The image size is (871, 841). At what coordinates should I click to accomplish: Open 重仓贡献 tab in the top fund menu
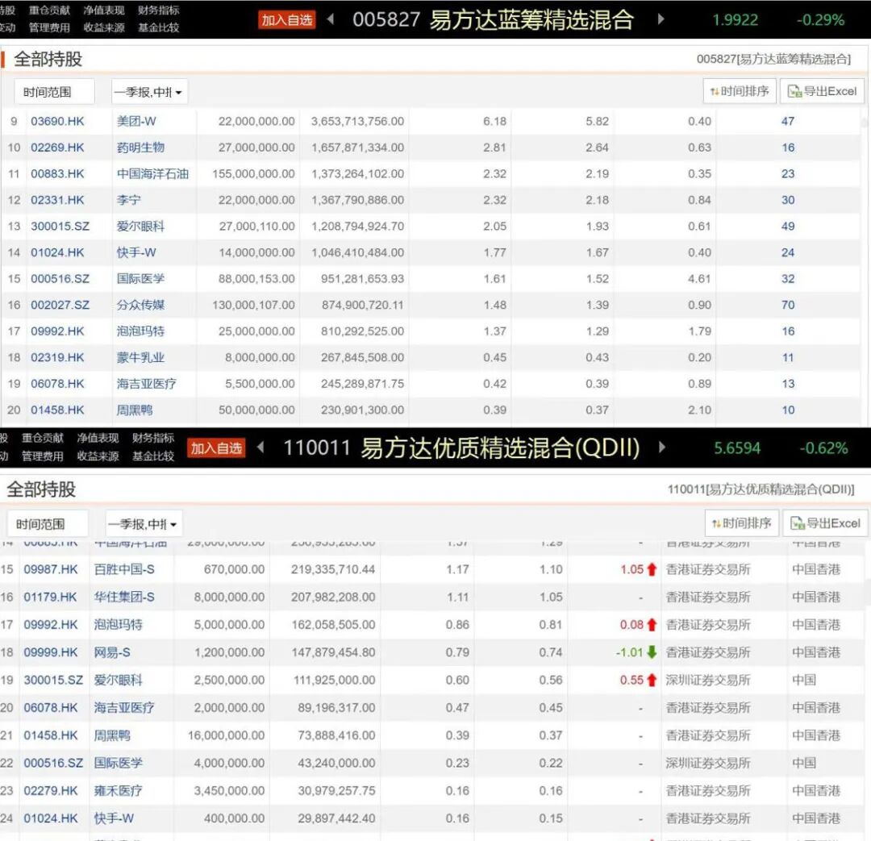[49, 10]
